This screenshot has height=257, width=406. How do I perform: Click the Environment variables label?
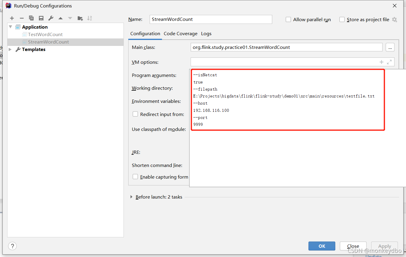[x=156, y=101]
